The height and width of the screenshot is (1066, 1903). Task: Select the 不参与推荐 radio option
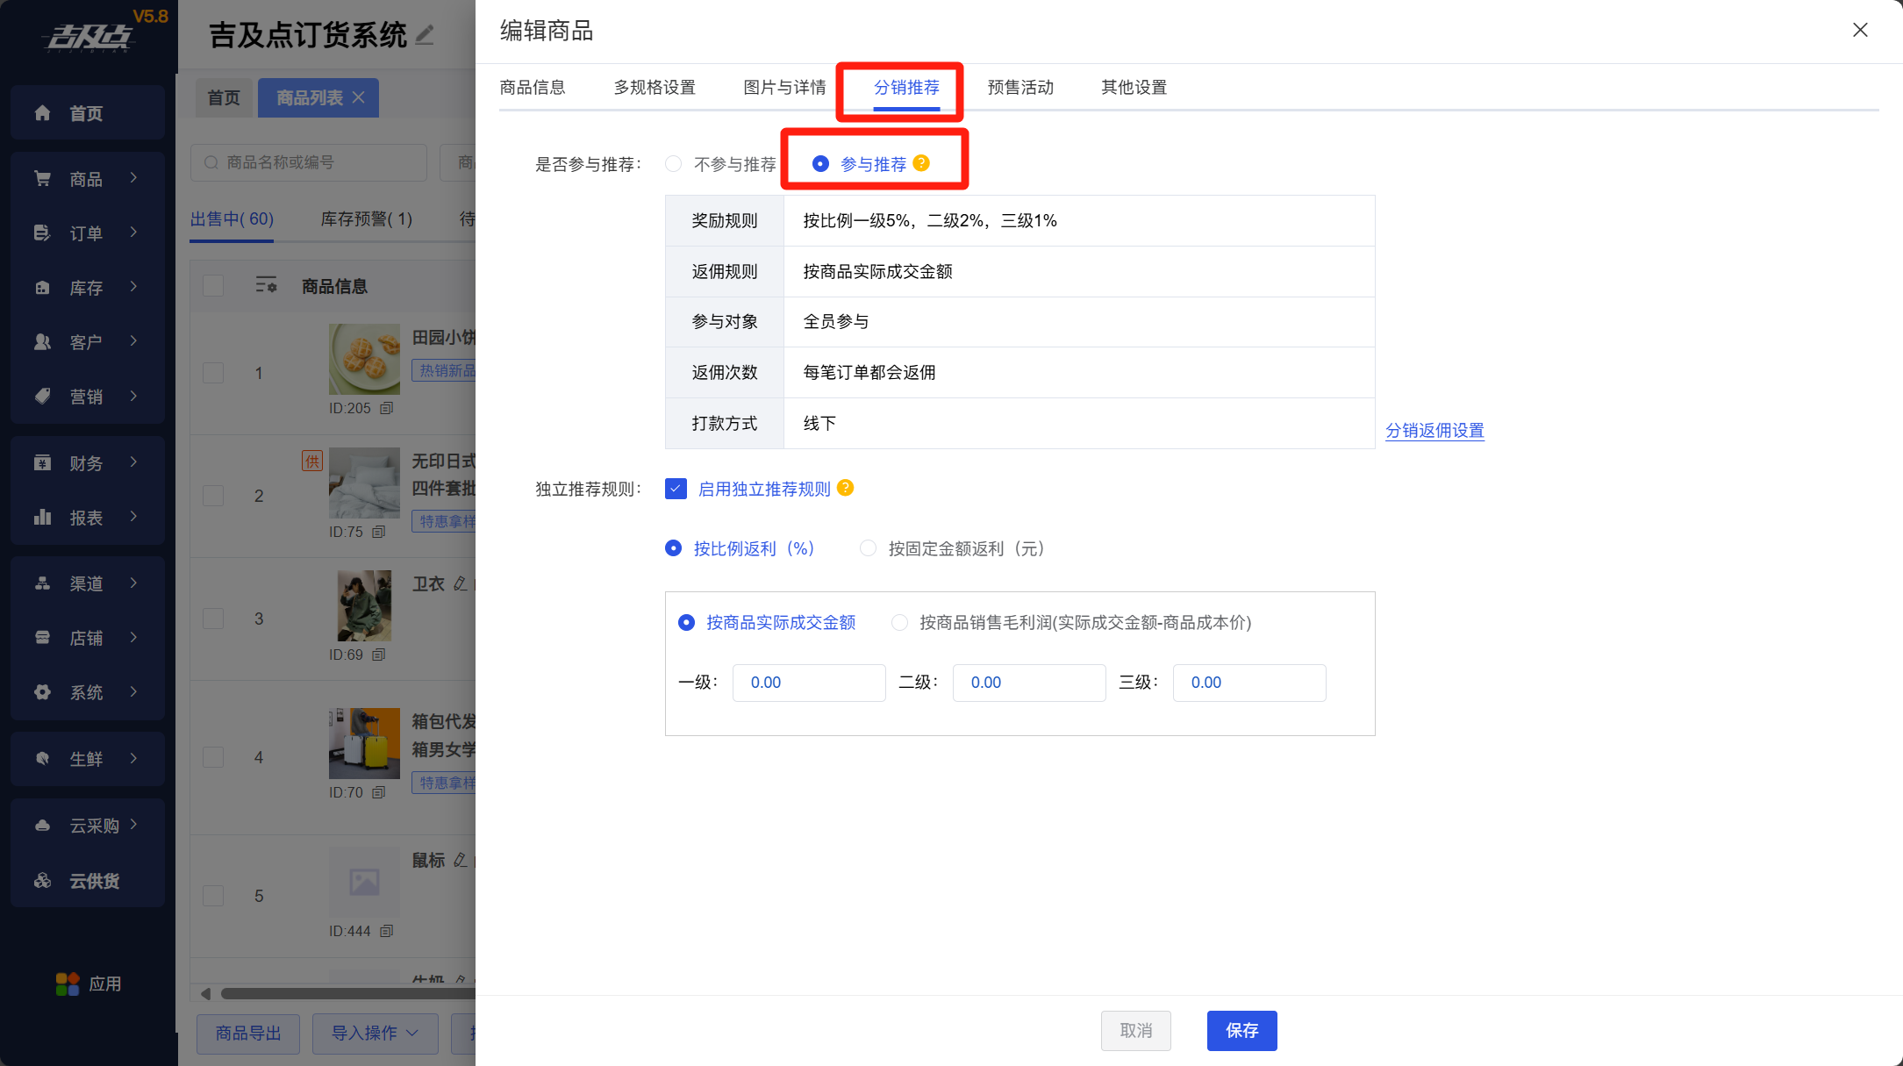pos(674,164)
